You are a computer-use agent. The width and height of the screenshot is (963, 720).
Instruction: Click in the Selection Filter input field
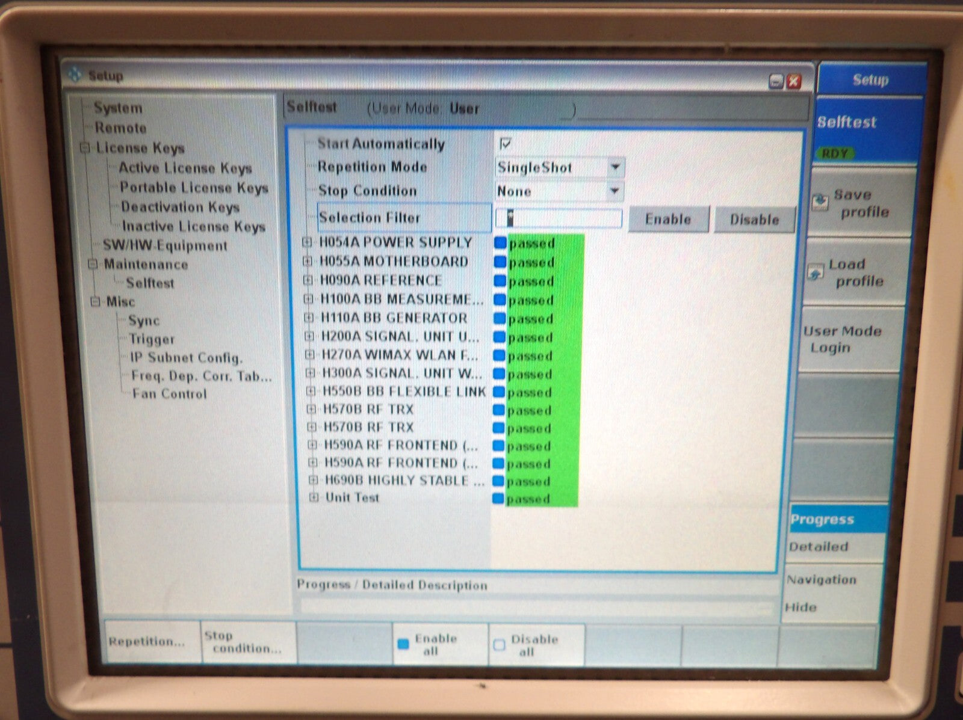click(558, 218)
